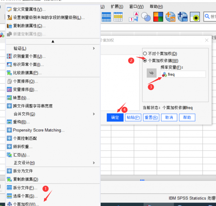
Task: Select 转置(N) menu item
Action: tap(53, 98)
